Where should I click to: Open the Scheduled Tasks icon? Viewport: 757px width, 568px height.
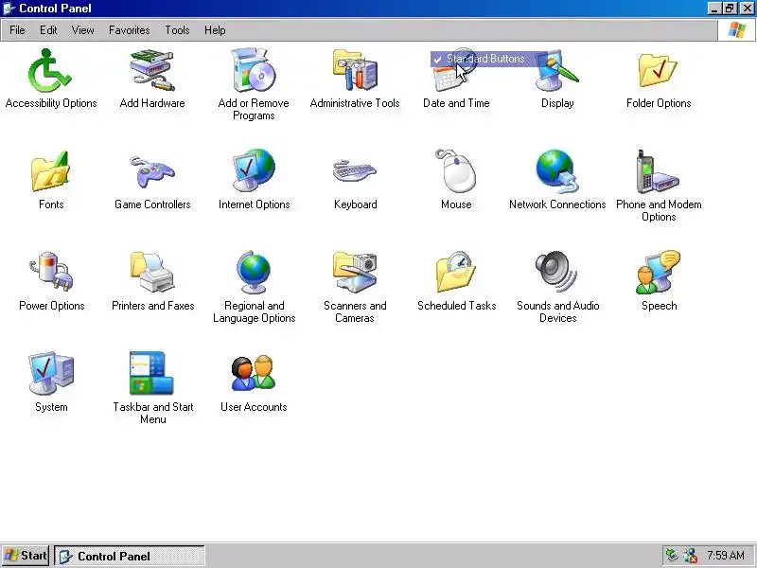pyautogui.click(x=456, y=274)
